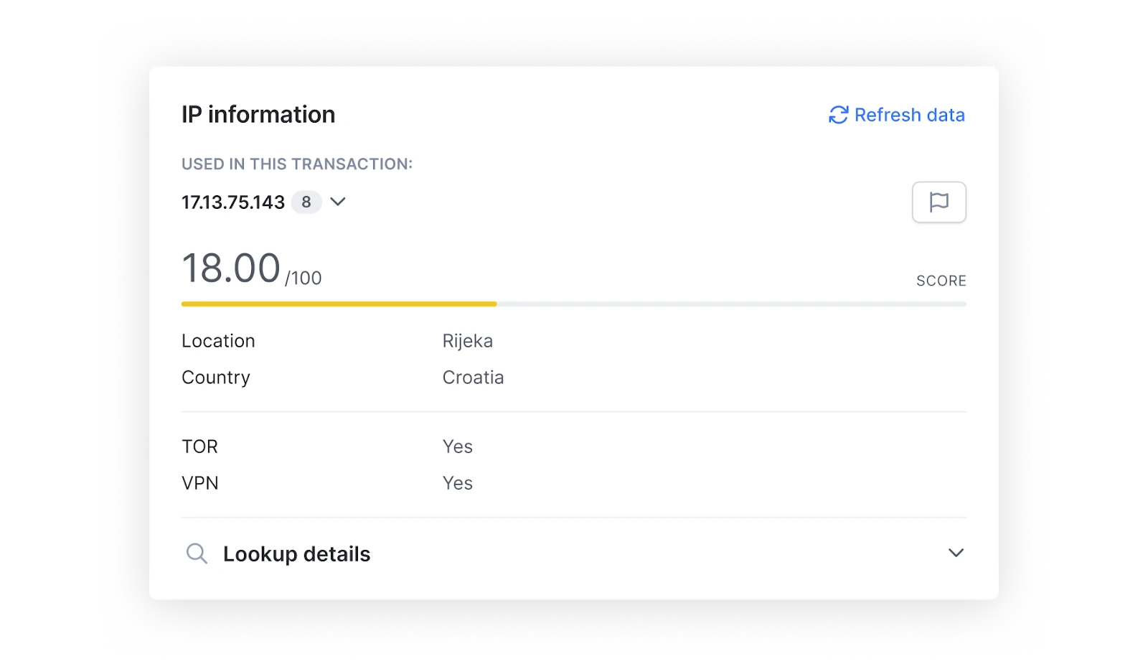
Task: Click the Rijeka location value
Action: (x=468, y=341)
